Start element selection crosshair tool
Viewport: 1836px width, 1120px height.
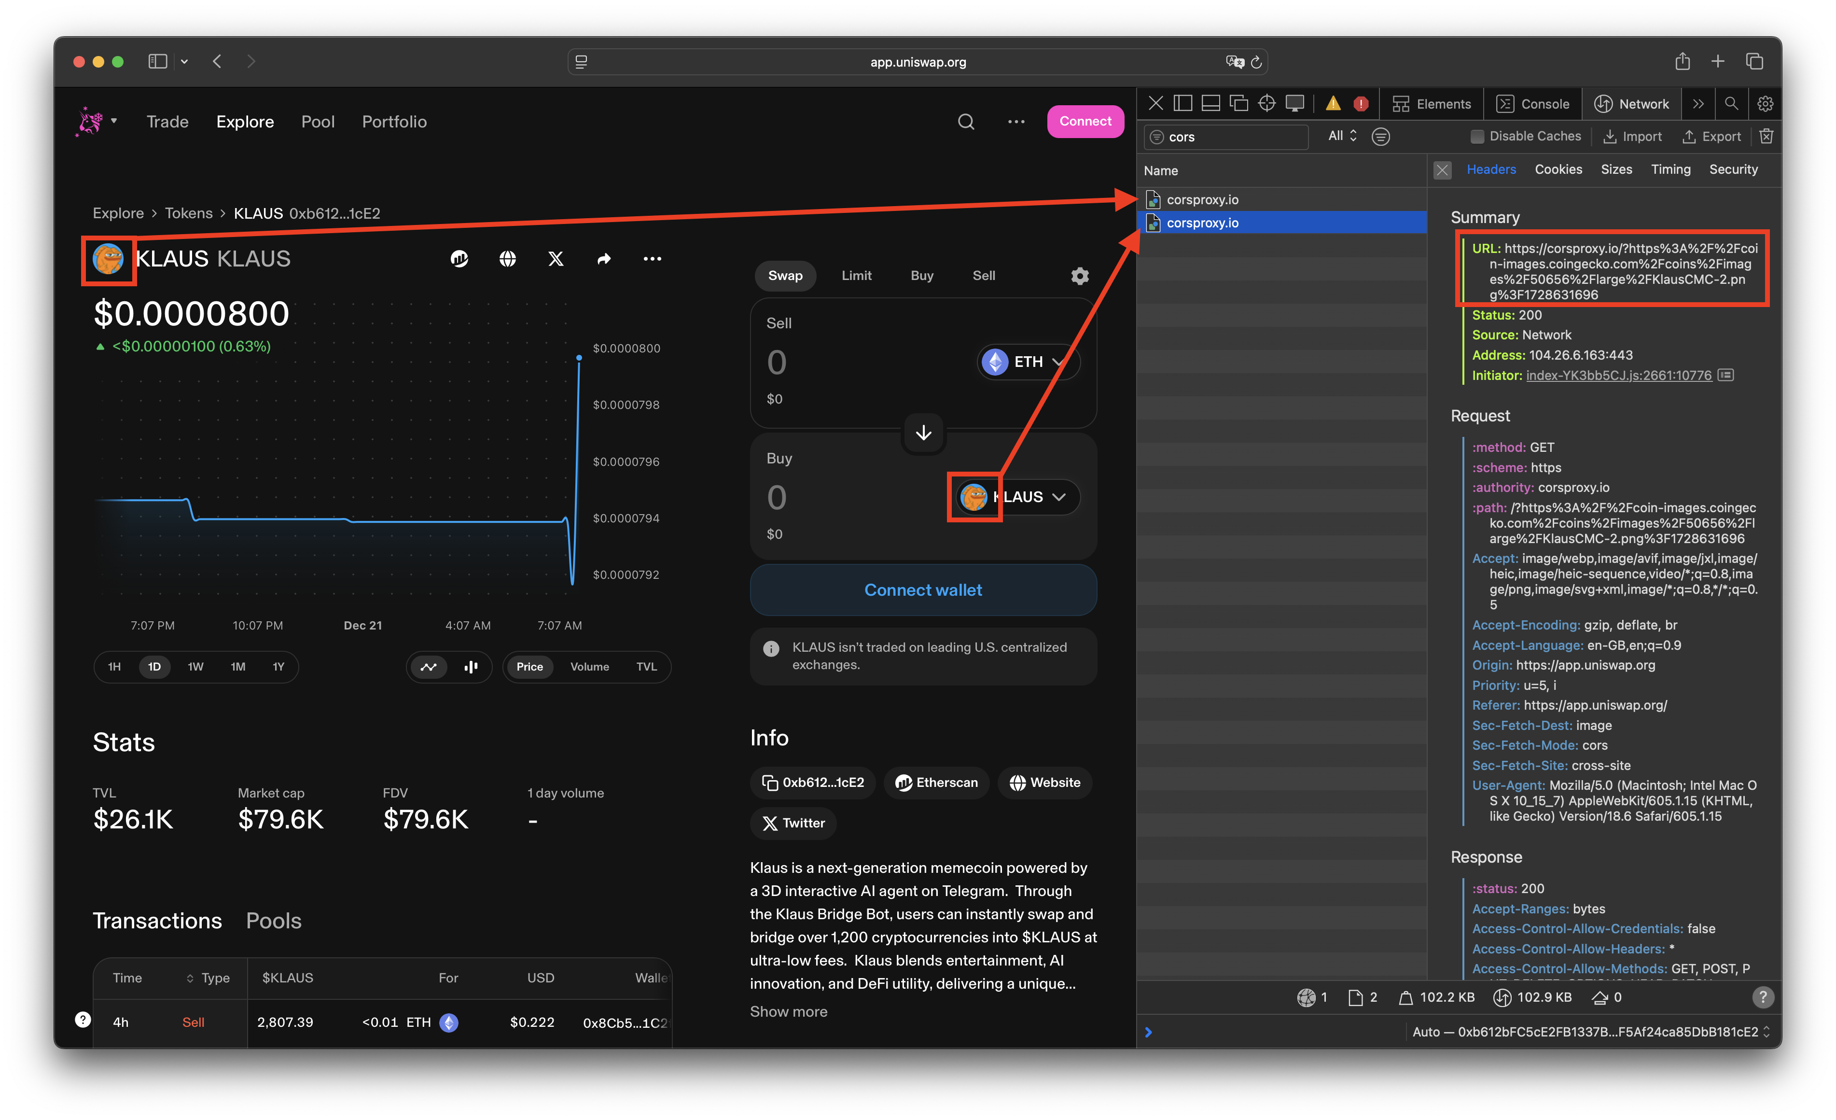coord(1267,104)
